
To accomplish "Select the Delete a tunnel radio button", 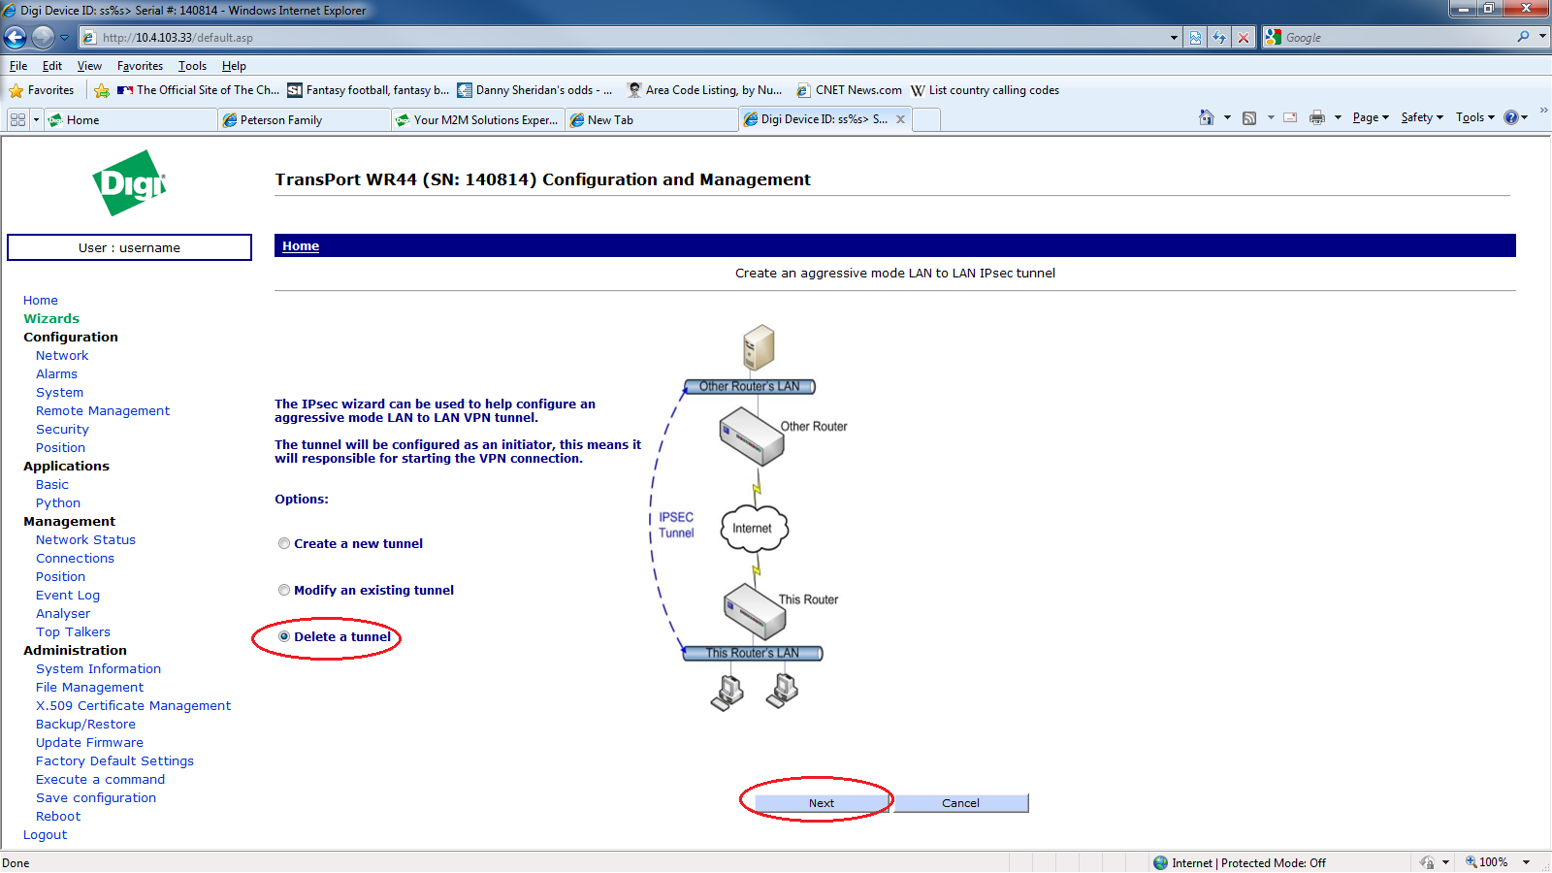I will (x=284, y=636).
